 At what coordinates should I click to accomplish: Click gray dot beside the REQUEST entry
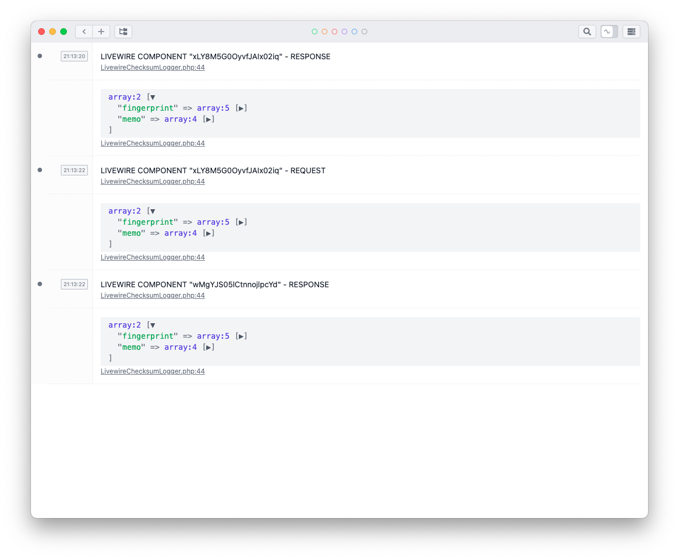(x=40, y=170)
